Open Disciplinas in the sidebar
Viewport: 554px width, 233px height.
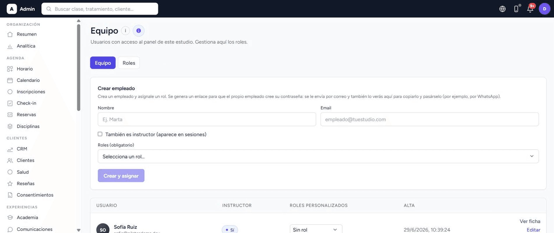tap(28, 126)
